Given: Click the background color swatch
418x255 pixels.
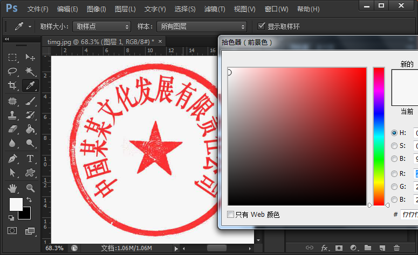Looking at the screenshot, I should [26, 215].
